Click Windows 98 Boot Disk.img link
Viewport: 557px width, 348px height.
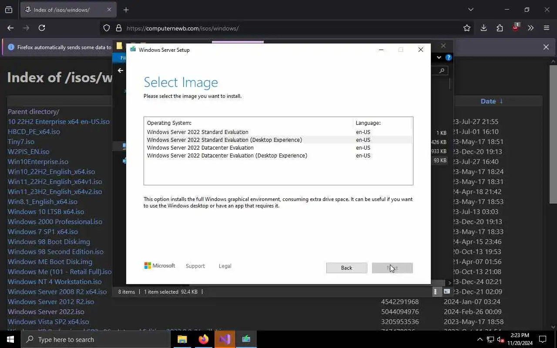click(49, 241)
